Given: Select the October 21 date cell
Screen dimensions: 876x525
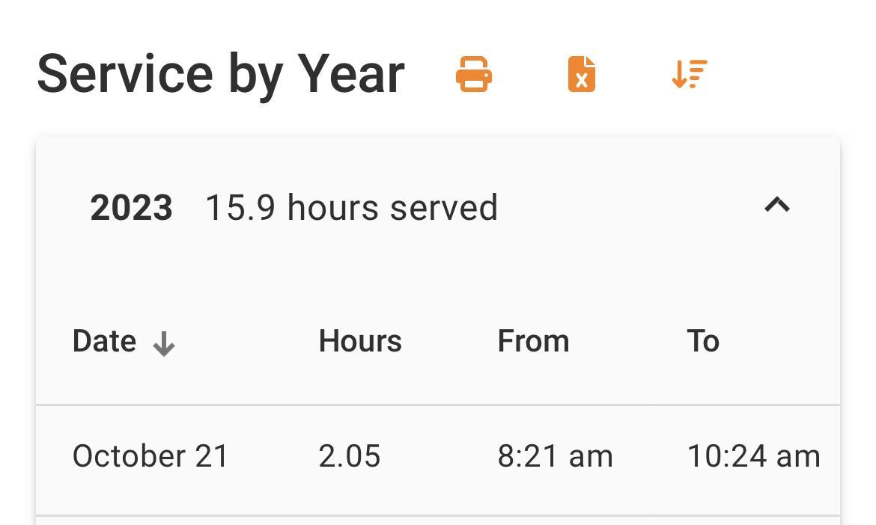Looking at the screenshot, I should [x=150, y=456].
